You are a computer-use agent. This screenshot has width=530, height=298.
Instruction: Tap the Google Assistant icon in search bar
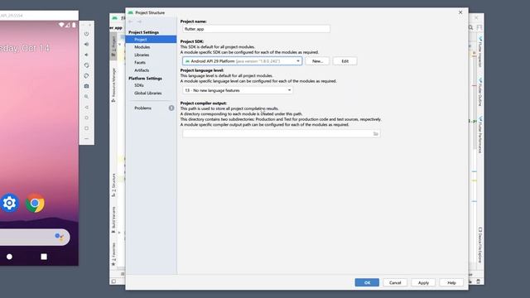pyautogui.click(x=59, y=237)
